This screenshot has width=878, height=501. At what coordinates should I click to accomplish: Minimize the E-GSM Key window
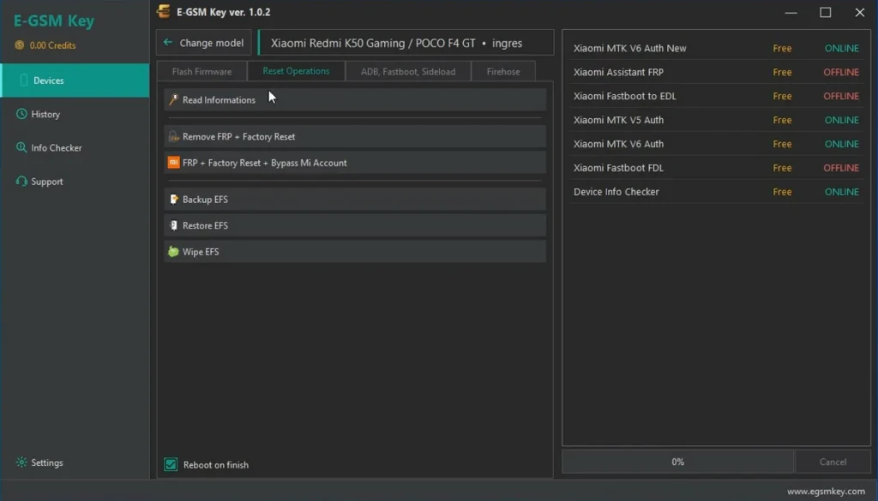pyautogui.click(x=791, y=12)
